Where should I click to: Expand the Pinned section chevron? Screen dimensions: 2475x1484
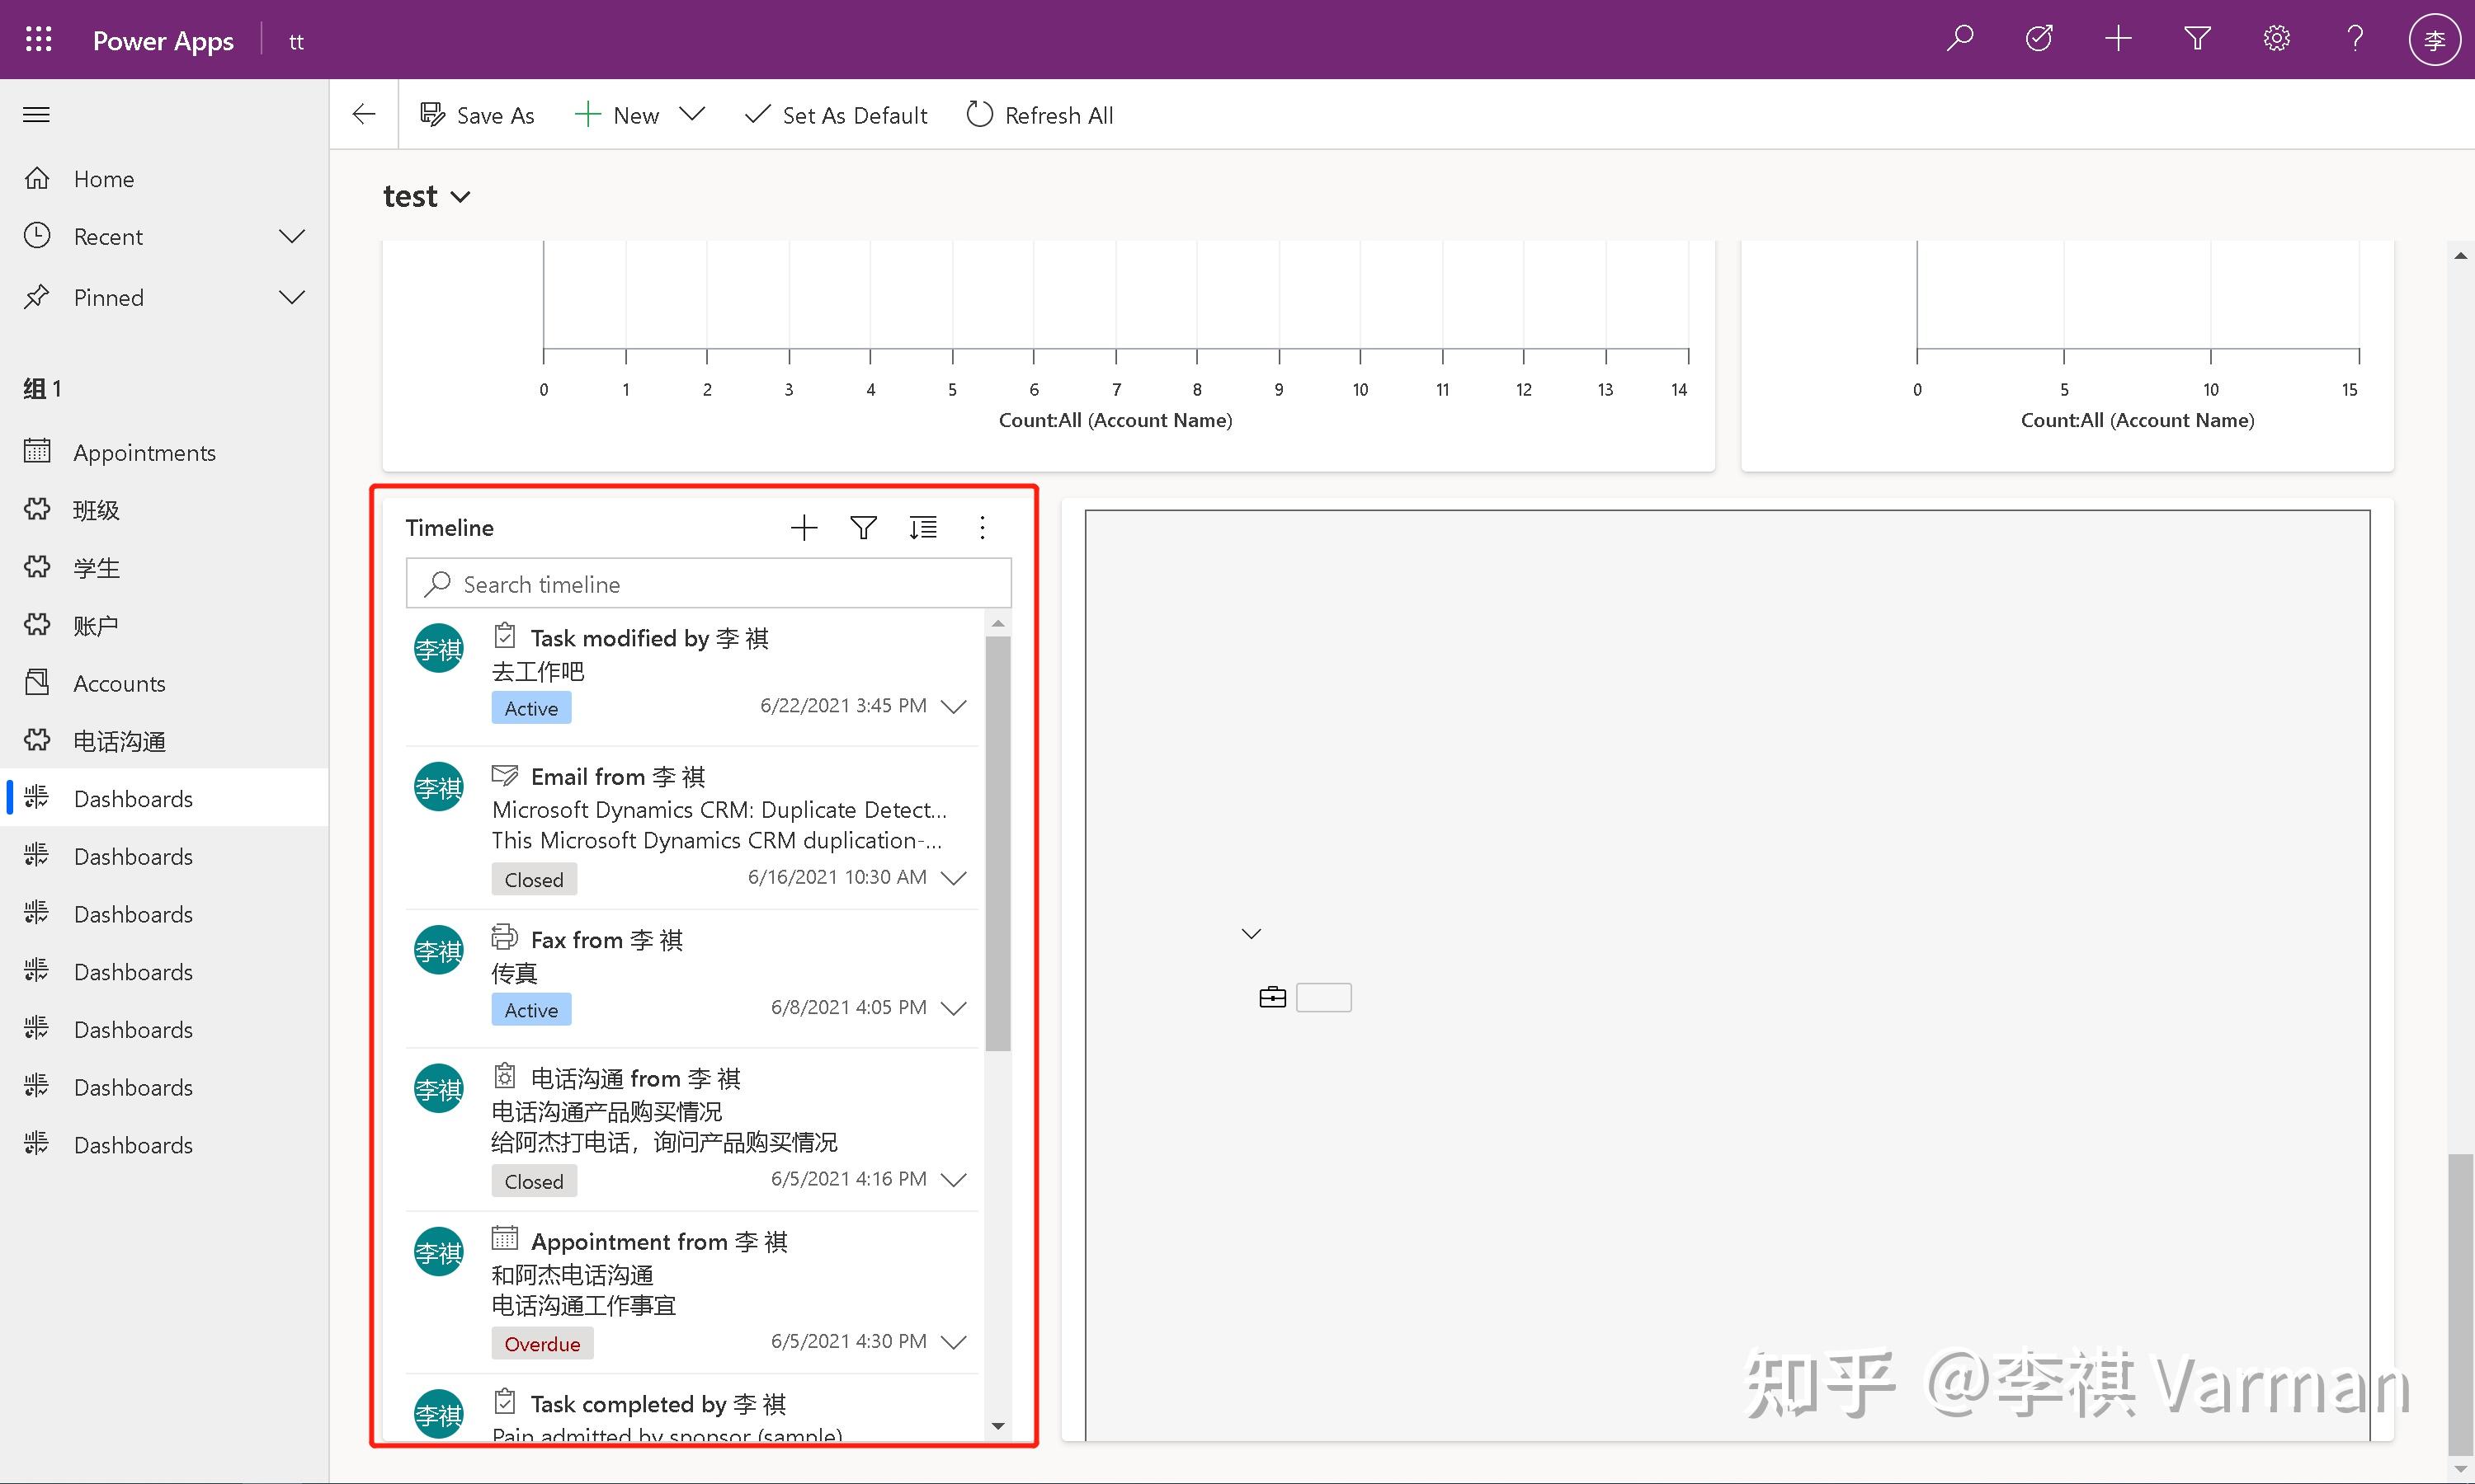291,298
